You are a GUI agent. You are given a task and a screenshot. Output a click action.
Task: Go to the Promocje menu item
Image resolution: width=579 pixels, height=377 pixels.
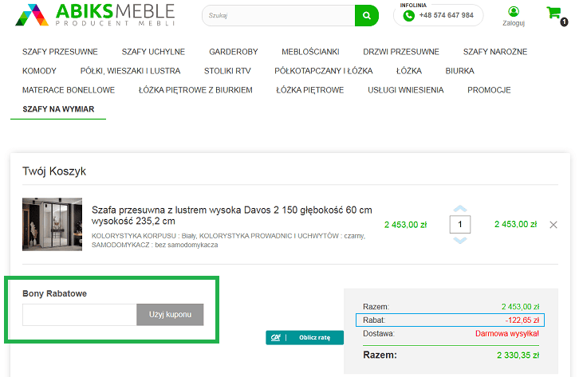coord(489,90)
